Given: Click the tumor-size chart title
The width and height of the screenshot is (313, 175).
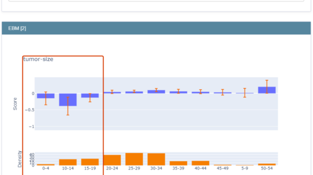Looking at the screenshot, I should click(38, 59).
